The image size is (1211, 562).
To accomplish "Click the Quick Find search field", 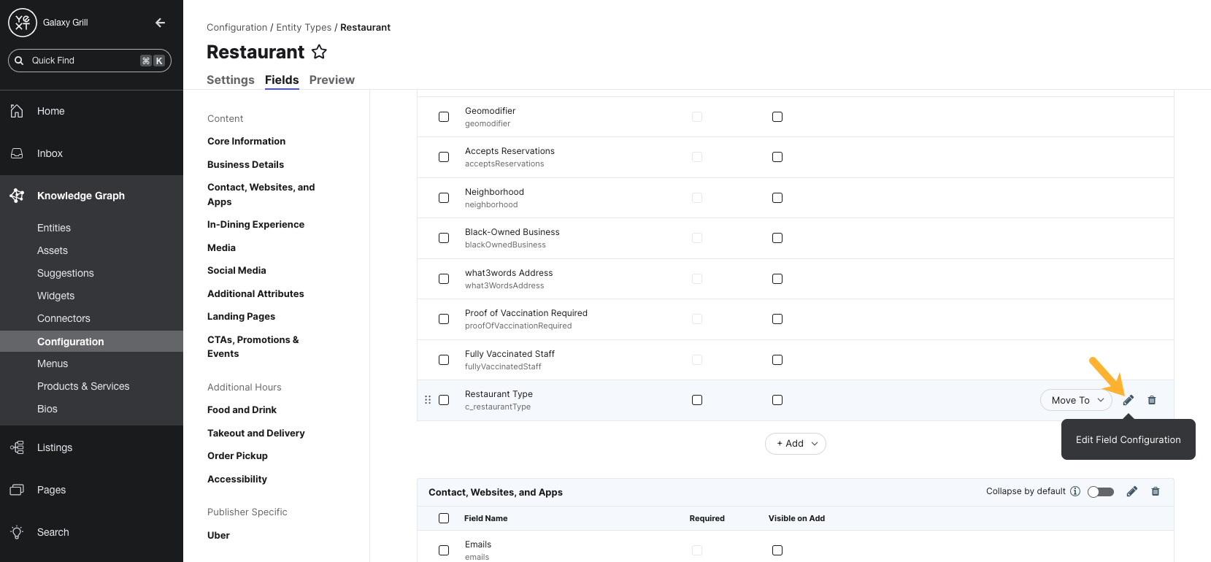I will coord(90,61).
